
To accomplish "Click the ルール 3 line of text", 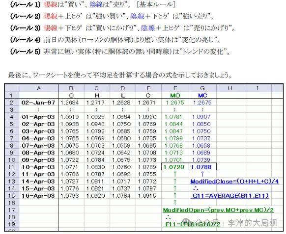I will 122,28.
